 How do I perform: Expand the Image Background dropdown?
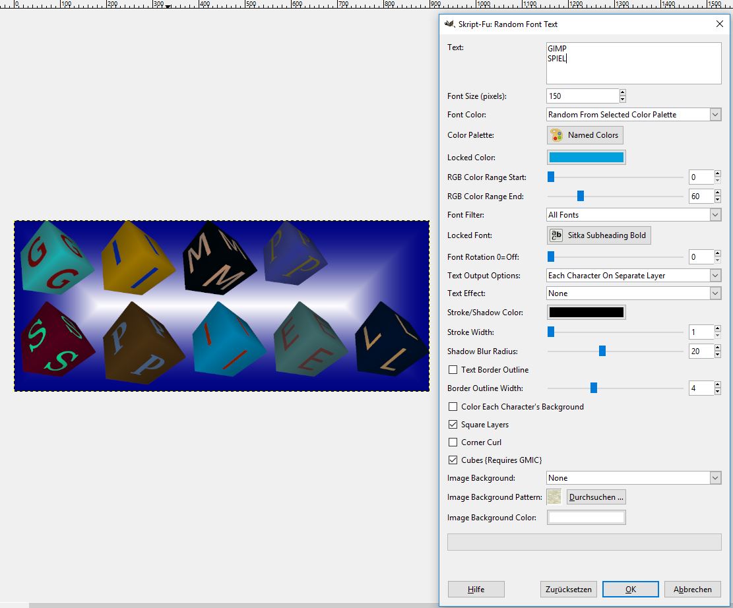pos(633,478)
